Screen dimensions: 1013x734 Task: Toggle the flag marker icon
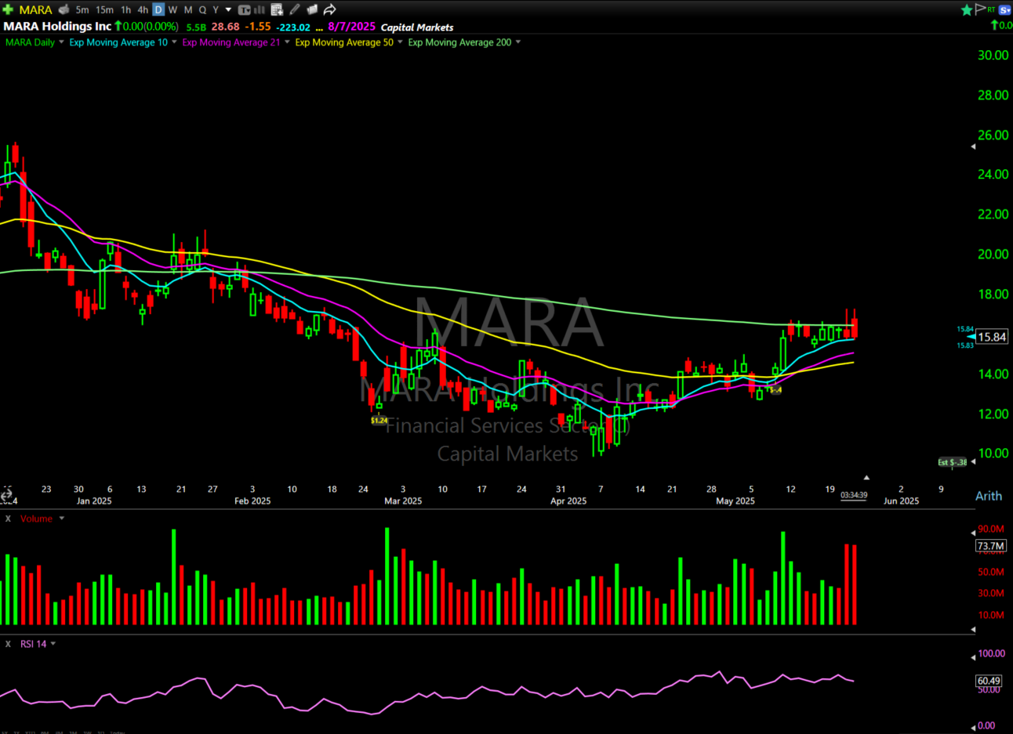(980, 9)
